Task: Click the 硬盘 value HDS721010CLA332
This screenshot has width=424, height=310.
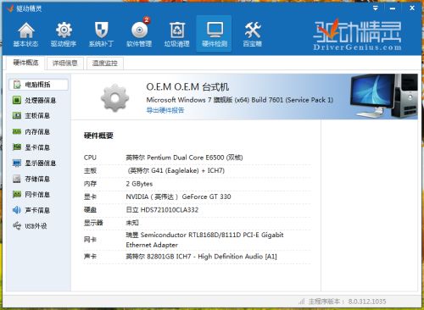Action: tap(162, 210)
